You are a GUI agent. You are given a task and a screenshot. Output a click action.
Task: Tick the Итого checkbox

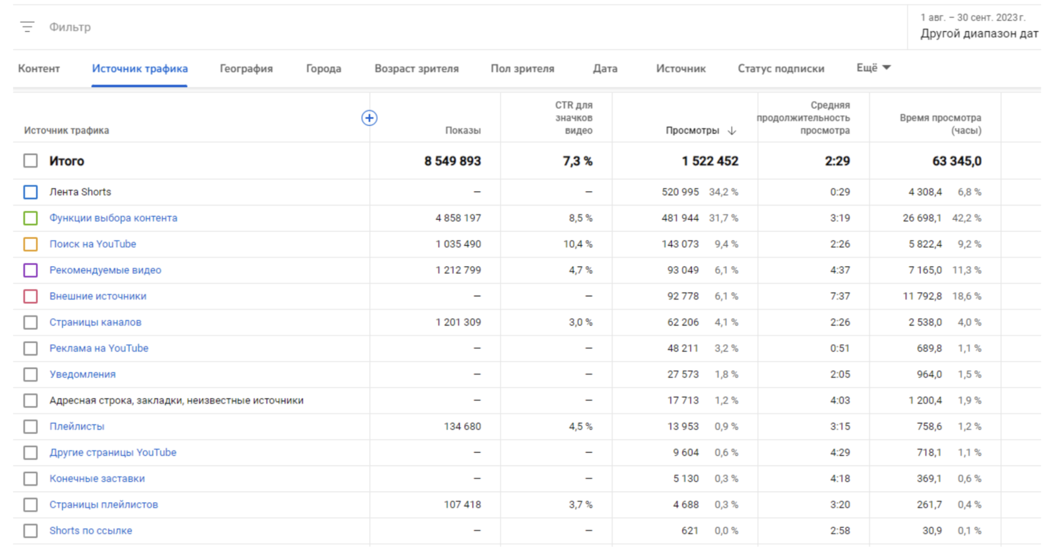tap(30, 161)
